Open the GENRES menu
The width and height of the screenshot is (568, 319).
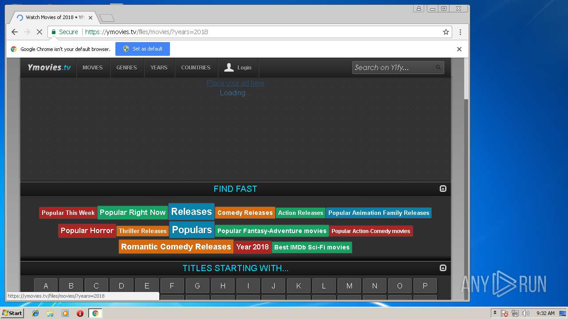(x=126, y=68)
